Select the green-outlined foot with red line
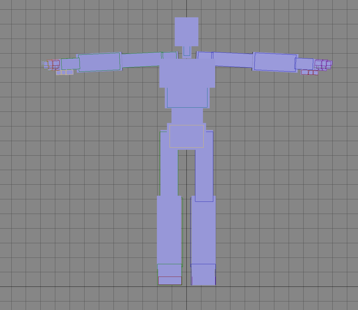The width and height of the screenshot is (358, 310). point(170,274)
